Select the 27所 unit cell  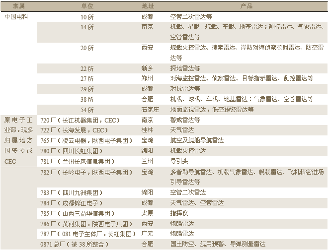87,79
